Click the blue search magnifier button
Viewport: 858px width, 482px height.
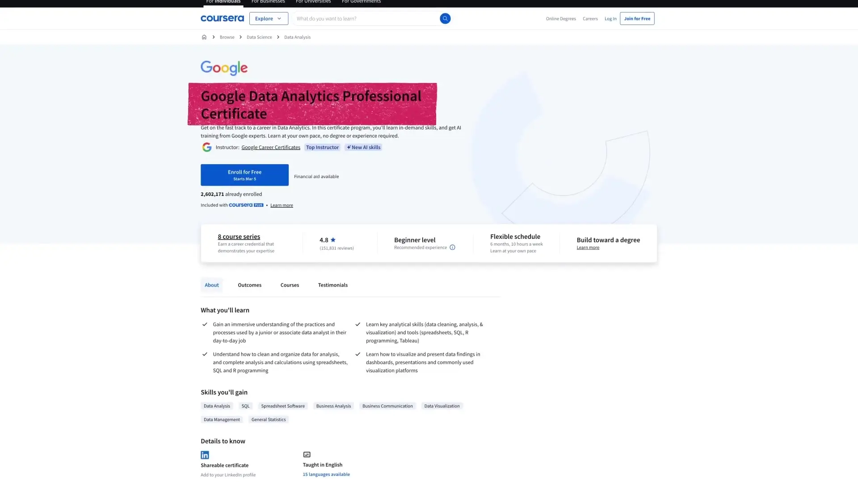coord(445,18)
